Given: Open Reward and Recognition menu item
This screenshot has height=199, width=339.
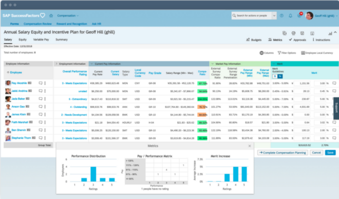Looking at the screenshot, I should pyautogui.click(x=71, y=24).
